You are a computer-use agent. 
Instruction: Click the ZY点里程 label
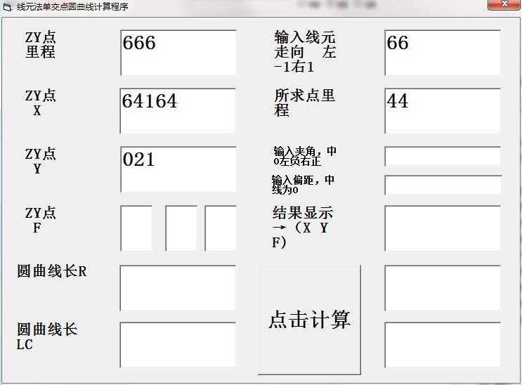40,45
